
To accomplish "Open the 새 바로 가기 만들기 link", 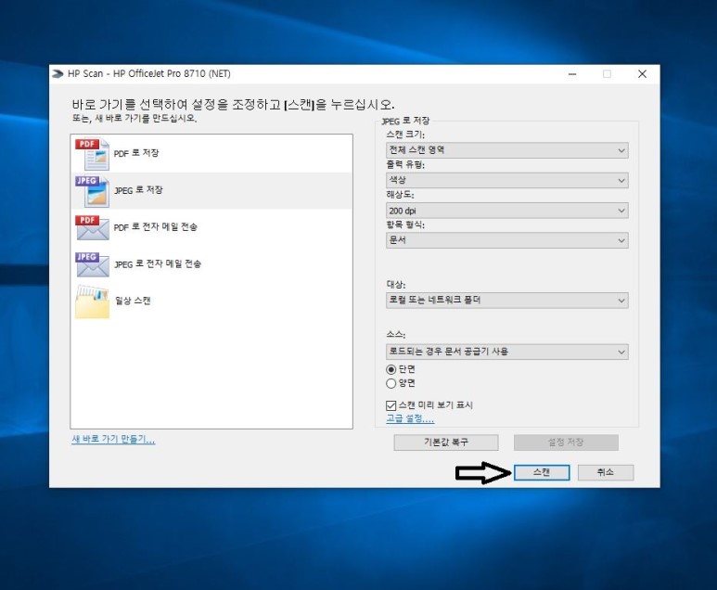I will click(x=113, y=440).
